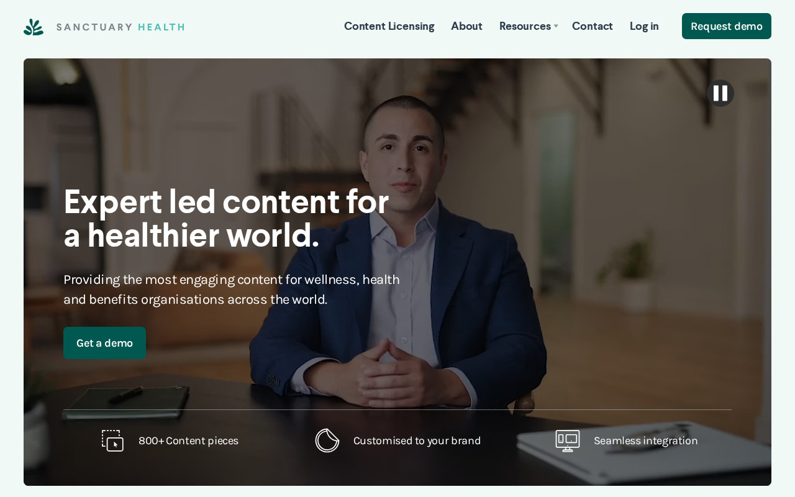Click the Sanctuary Health leaf logo icon

(x=34, y=27)
